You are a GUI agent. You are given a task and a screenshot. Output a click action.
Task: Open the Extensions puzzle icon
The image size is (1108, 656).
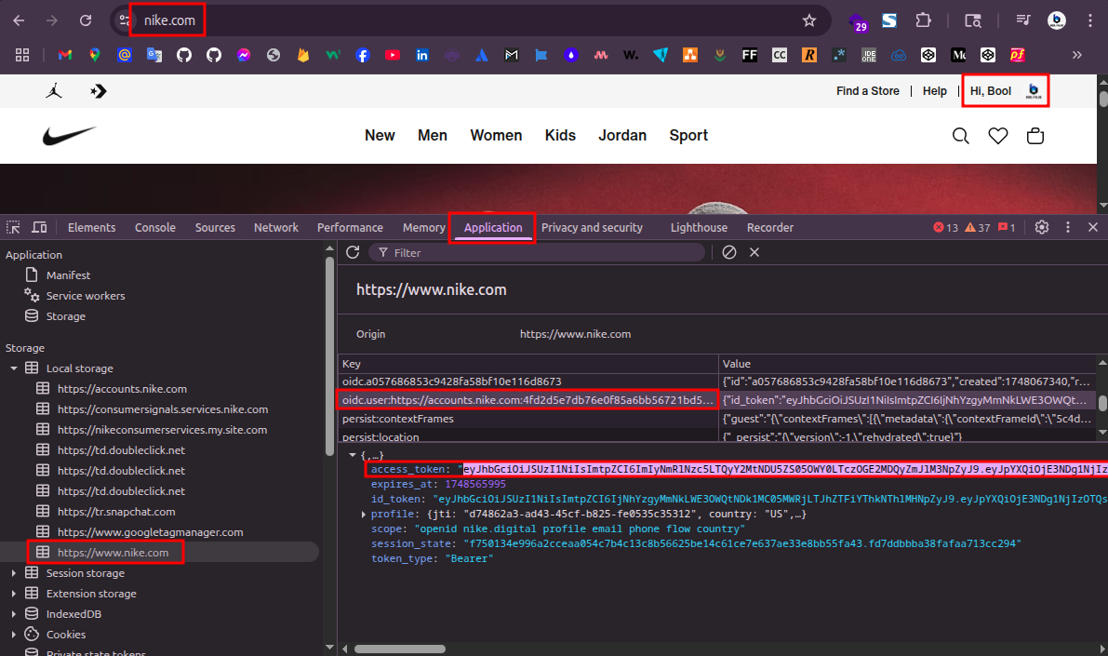tap(923, 20)
